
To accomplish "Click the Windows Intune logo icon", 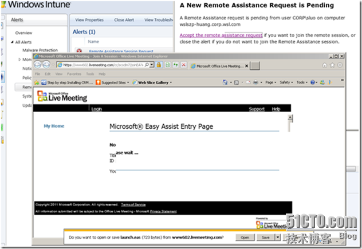I will point(3,5).
